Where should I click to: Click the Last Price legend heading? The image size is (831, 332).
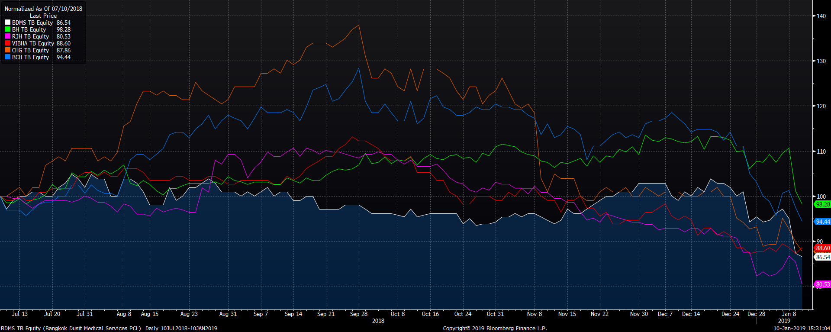coord(43,16)
